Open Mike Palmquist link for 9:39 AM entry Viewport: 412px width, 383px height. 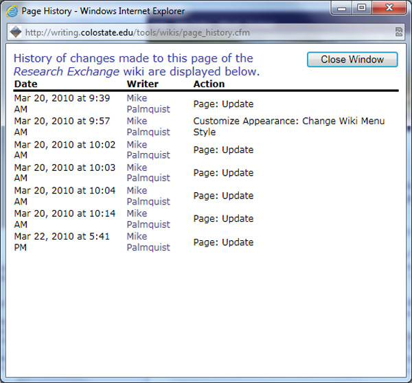coord(148,104)
